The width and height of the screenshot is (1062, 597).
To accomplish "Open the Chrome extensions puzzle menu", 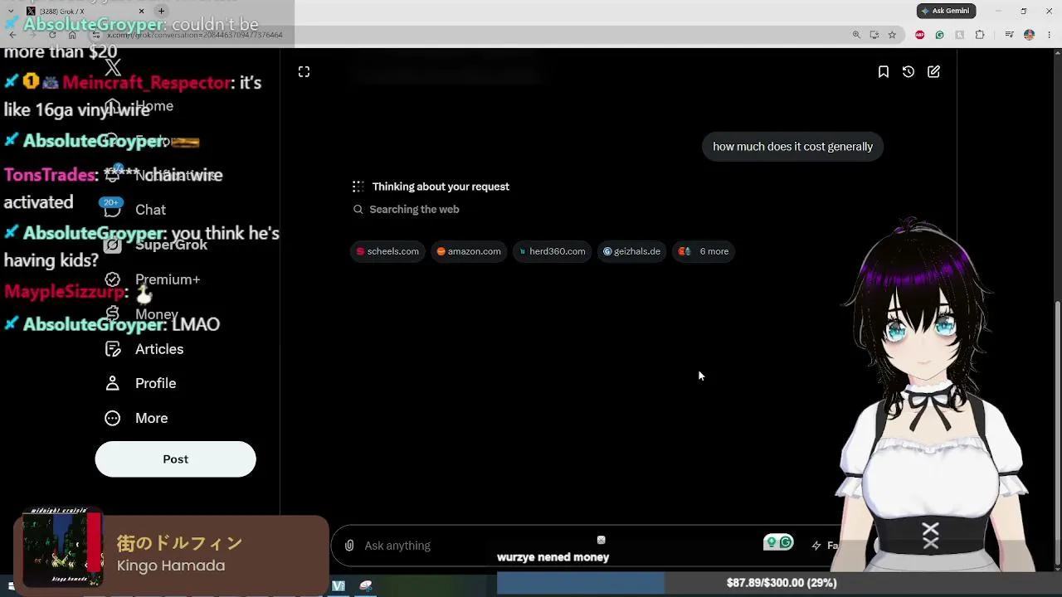I will pyautogui.click(x=980, y=35).
